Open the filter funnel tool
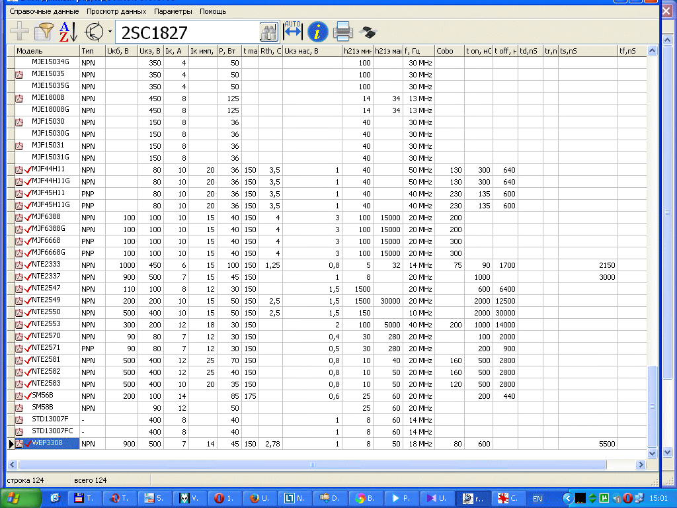This screenshot has width=677, height=508. point(44,32)
